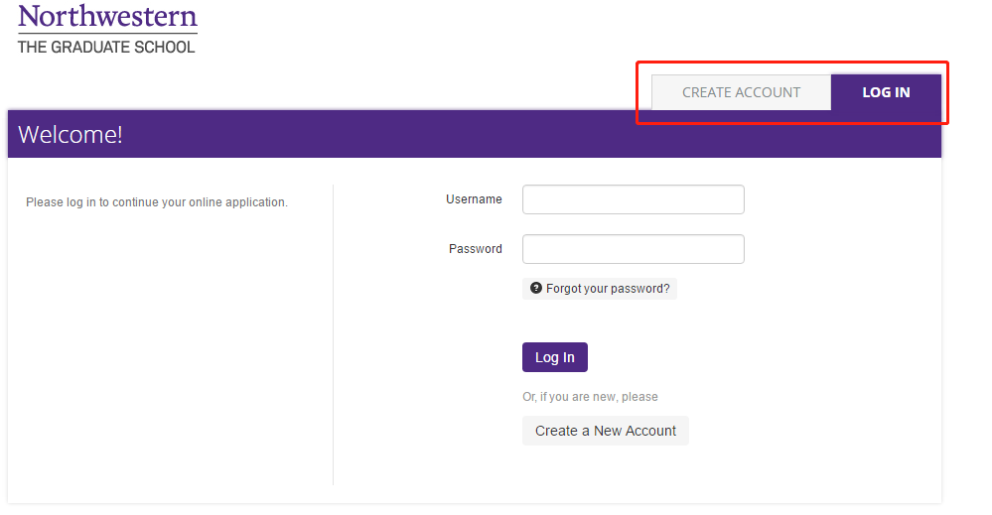Submit with the purple Log In button
This screenshot has height=515, width=992.
coord(555,357)
